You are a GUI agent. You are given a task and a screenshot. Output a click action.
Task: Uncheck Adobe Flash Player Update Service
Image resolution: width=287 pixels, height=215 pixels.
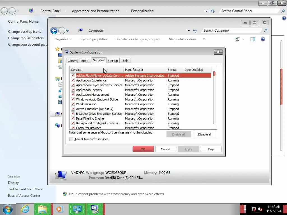pos(73,76)
